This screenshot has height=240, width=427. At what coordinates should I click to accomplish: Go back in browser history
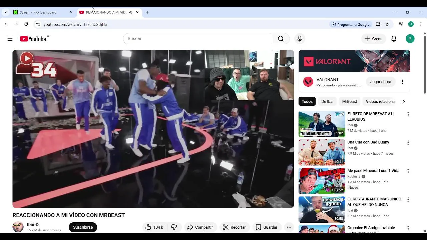pyautogui.click(x=6, y=24)
